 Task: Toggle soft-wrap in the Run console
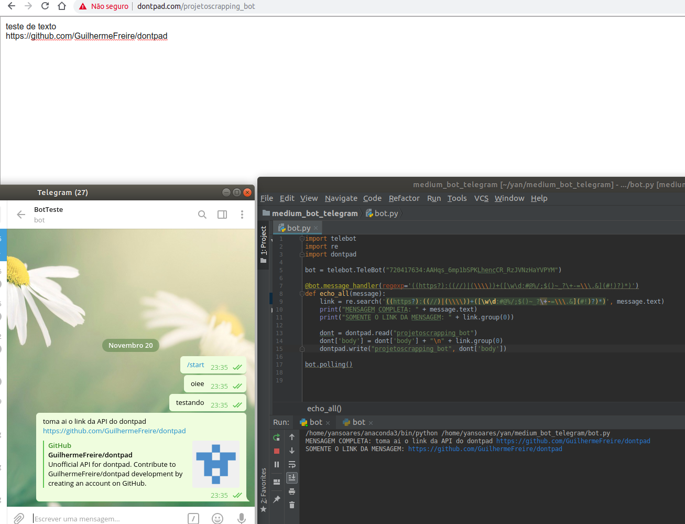pos(292,464)
